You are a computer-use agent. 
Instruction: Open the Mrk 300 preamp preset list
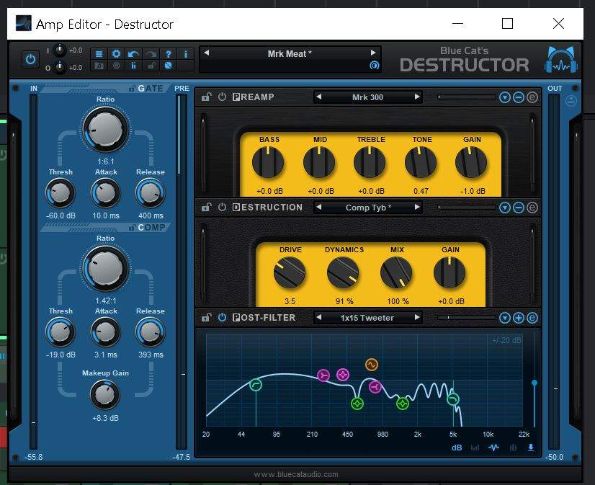(x=367, y=97)
